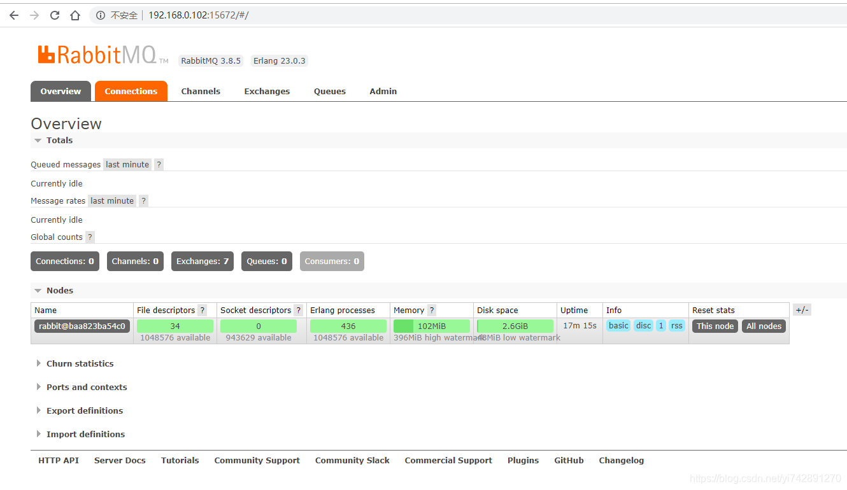
Task: Open the Channels tab
Action: coord(201,91)
